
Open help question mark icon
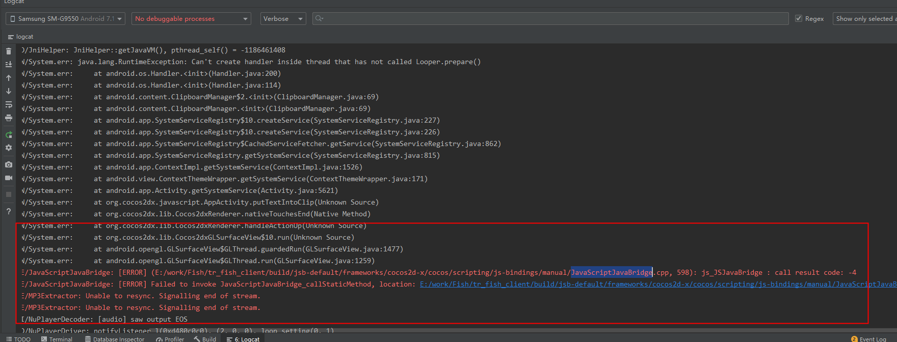click(9, 211)
